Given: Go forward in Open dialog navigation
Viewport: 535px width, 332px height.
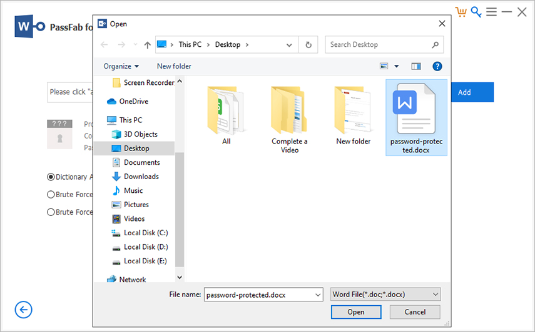Looking at the screenshot, I should click(121, 44).
